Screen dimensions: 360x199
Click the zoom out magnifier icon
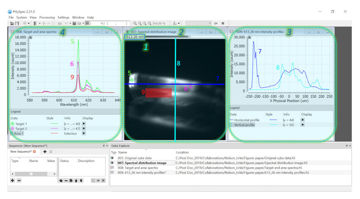pyautogui.click(x=140, y=23)
